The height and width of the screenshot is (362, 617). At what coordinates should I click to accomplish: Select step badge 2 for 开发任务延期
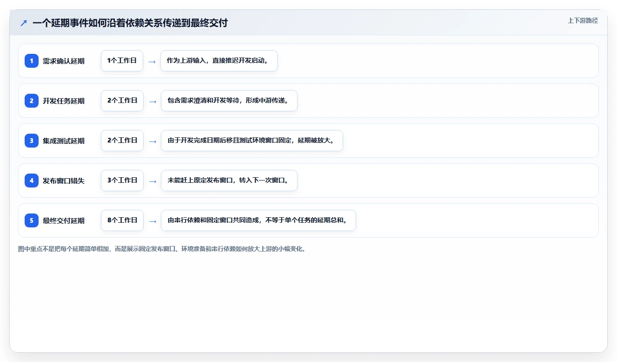32,101
